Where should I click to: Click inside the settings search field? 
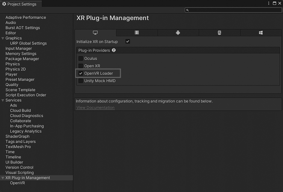(233, 10)
